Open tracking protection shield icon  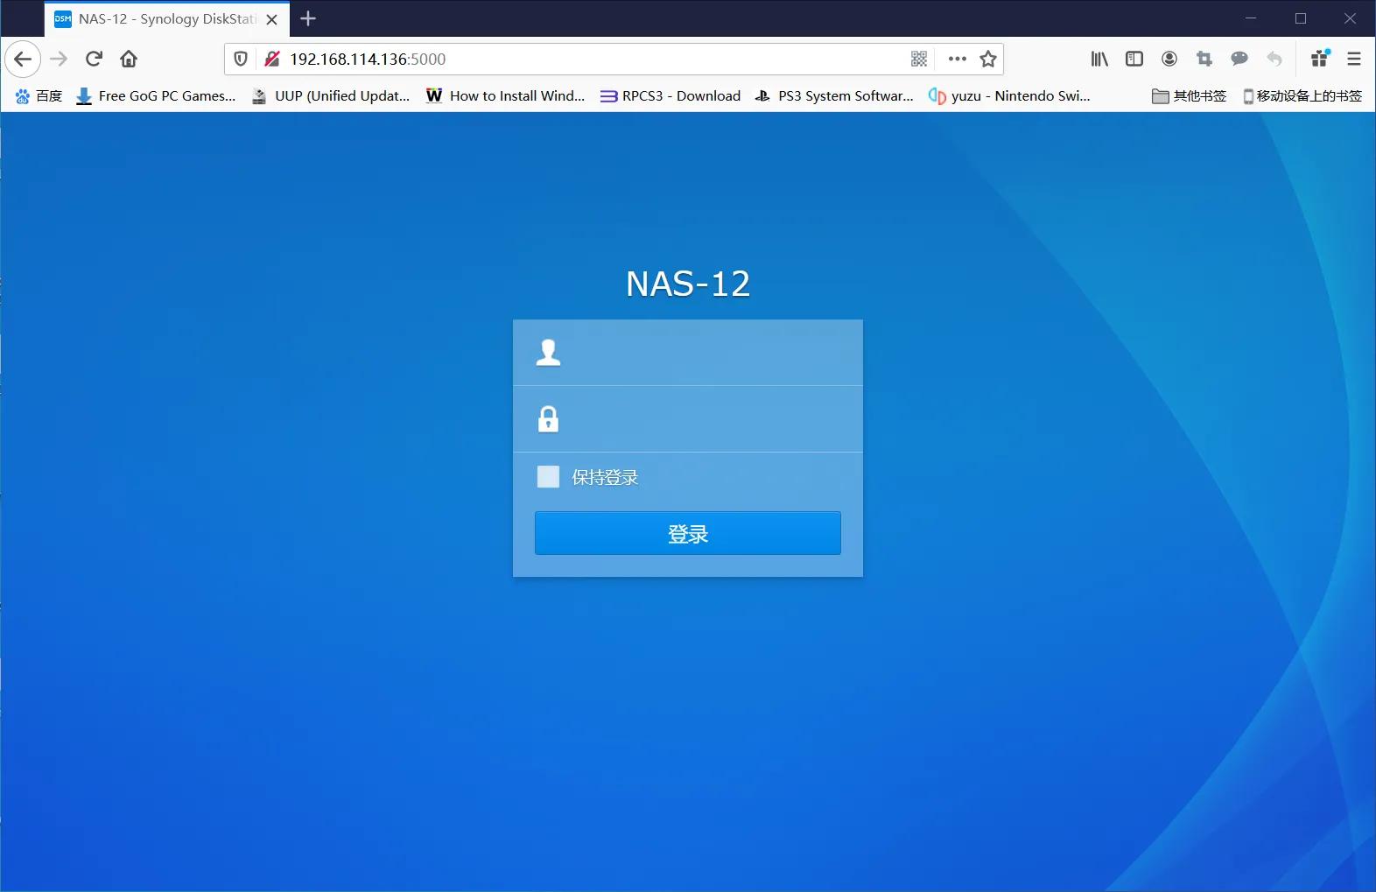241,59
